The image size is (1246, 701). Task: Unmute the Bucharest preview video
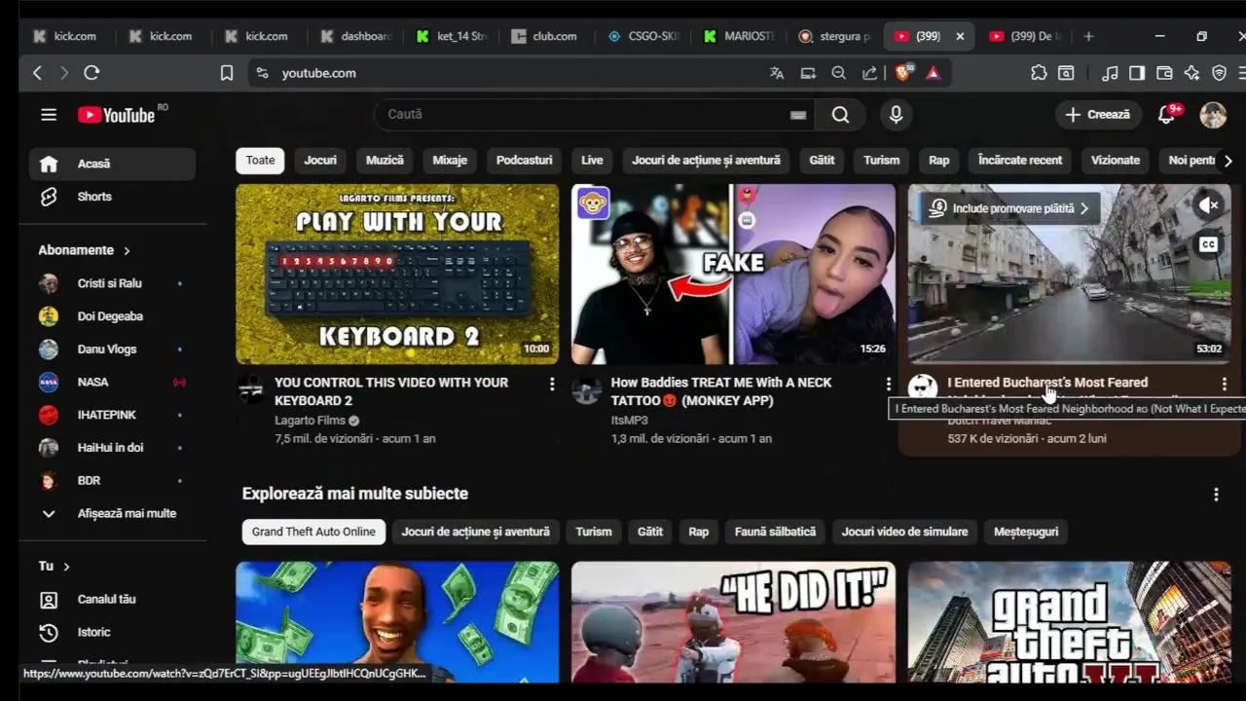click(x=1209, y=205)
